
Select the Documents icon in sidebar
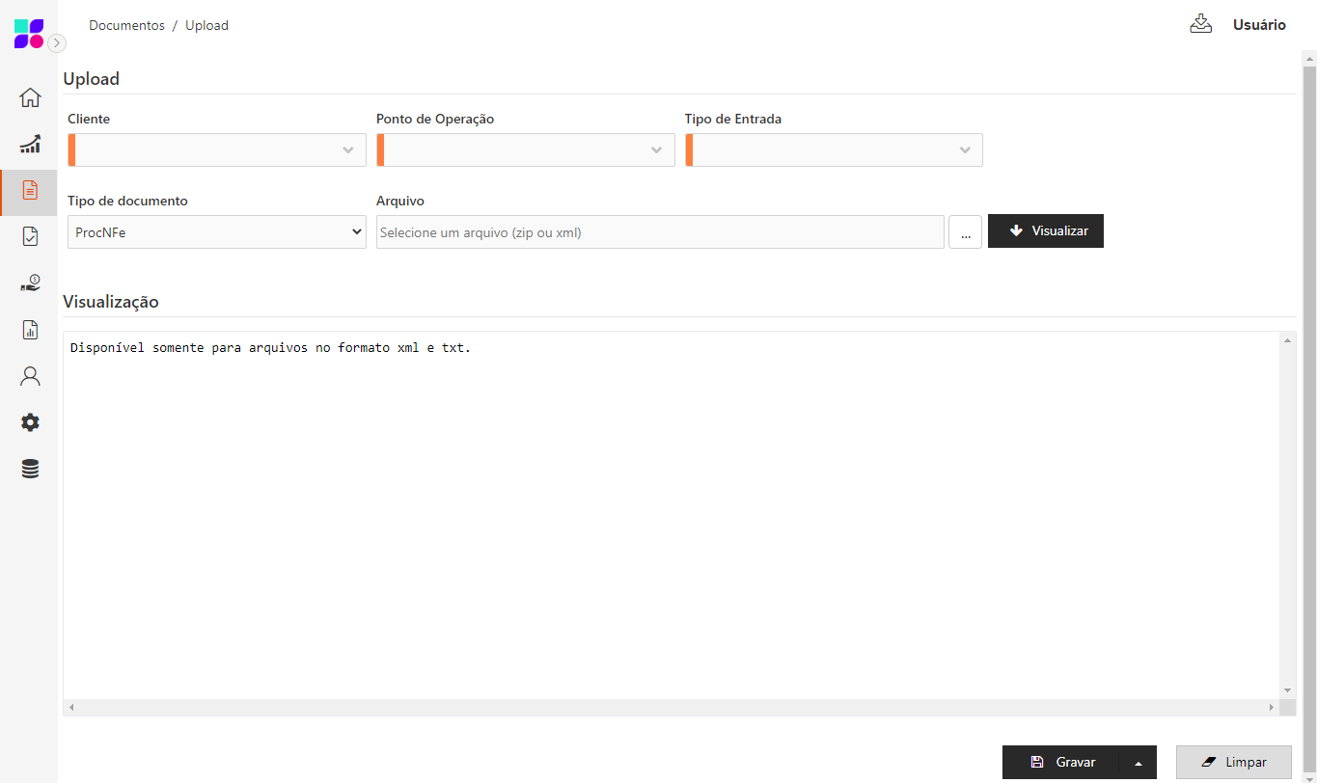[30, 190]
